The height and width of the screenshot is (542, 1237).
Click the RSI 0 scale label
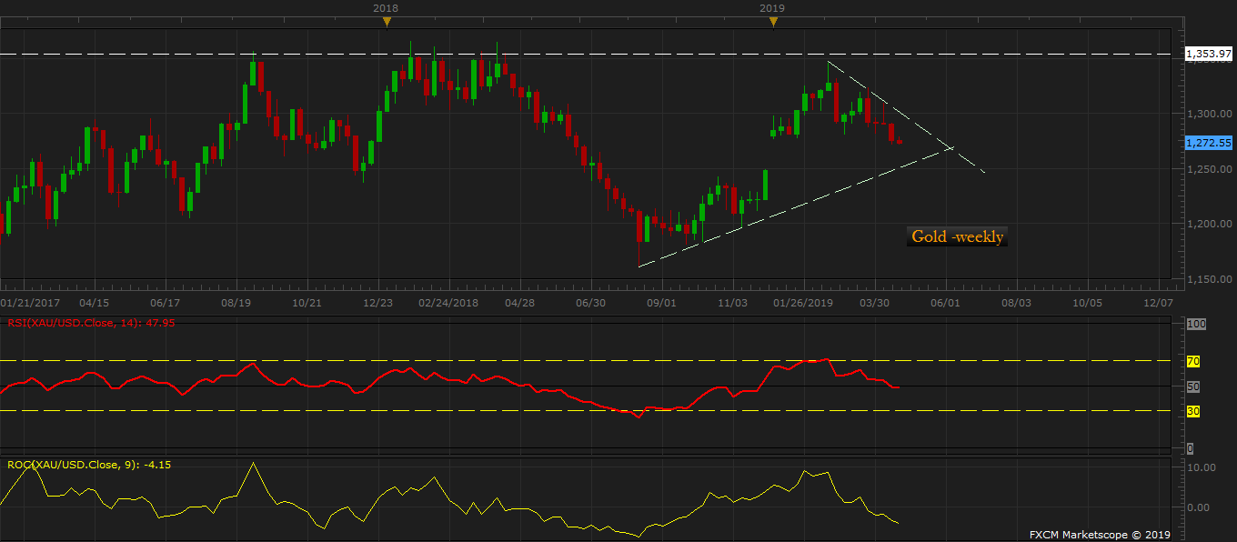(1190, 449)
